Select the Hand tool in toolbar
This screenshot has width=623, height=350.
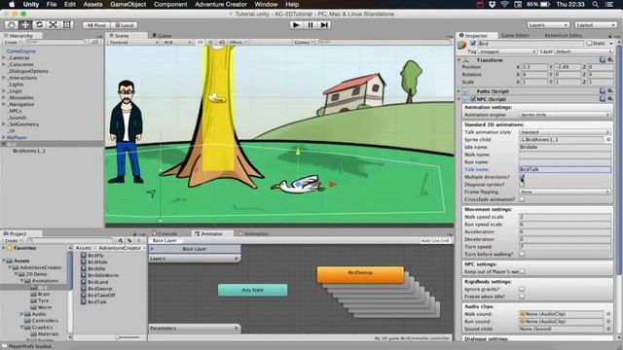coord(12,25)
